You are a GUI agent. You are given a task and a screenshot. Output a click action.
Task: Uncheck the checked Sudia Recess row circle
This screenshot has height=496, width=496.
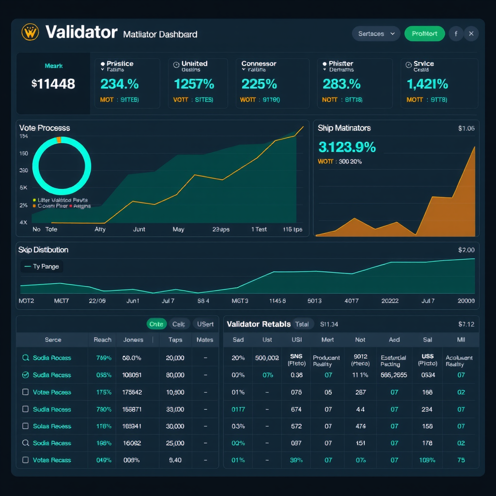26,375
